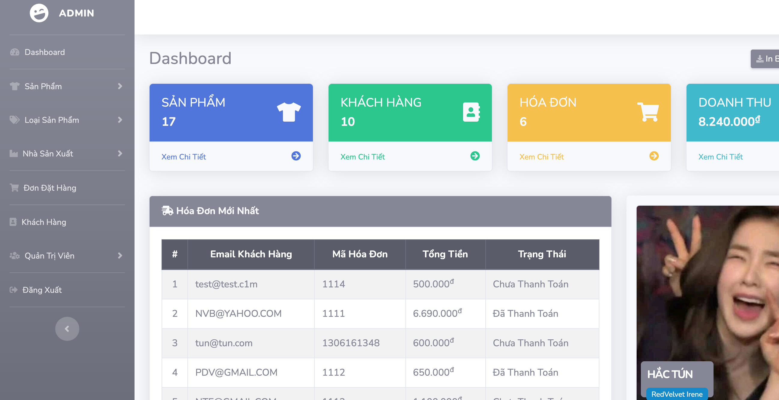Click the address book icon on Khách Hàng card

pos(471,112)
